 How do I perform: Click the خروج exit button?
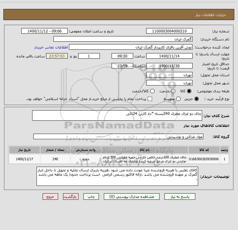tap(50, 197)
